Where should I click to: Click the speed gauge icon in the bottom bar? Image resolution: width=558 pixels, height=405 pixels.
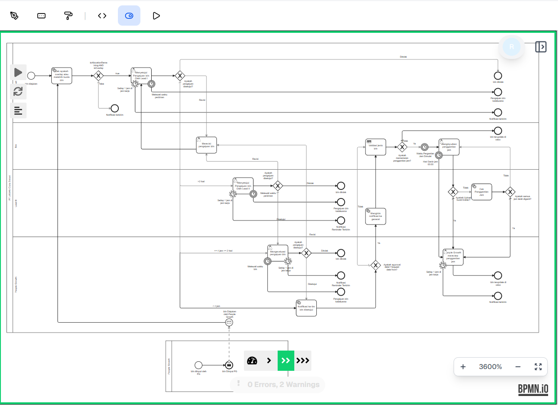pyautogui.click(x=252, y=360)
